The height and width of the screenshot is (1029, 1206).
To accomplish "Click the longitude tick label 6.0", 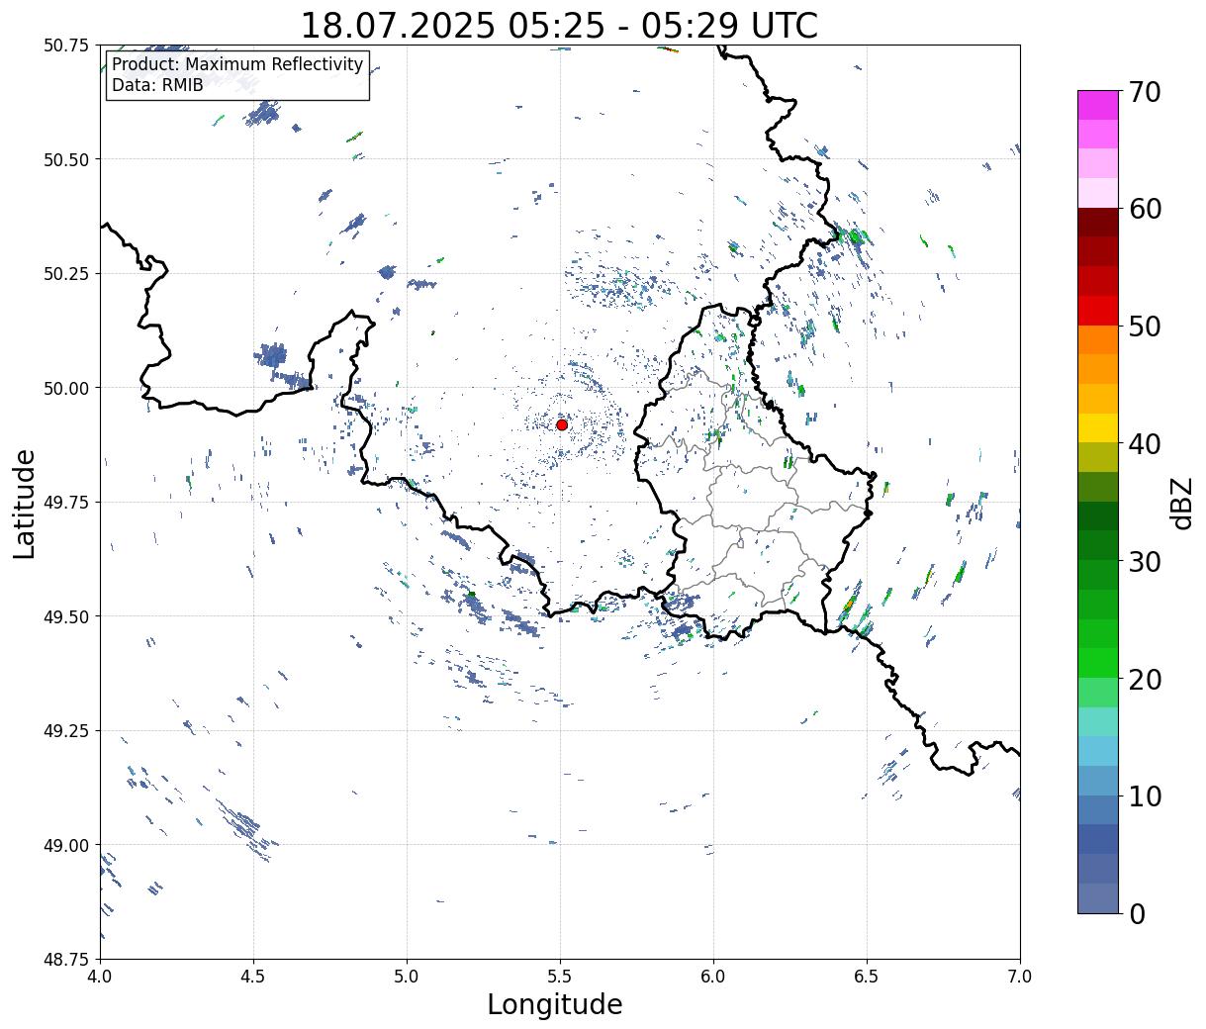I will [713, 977].
